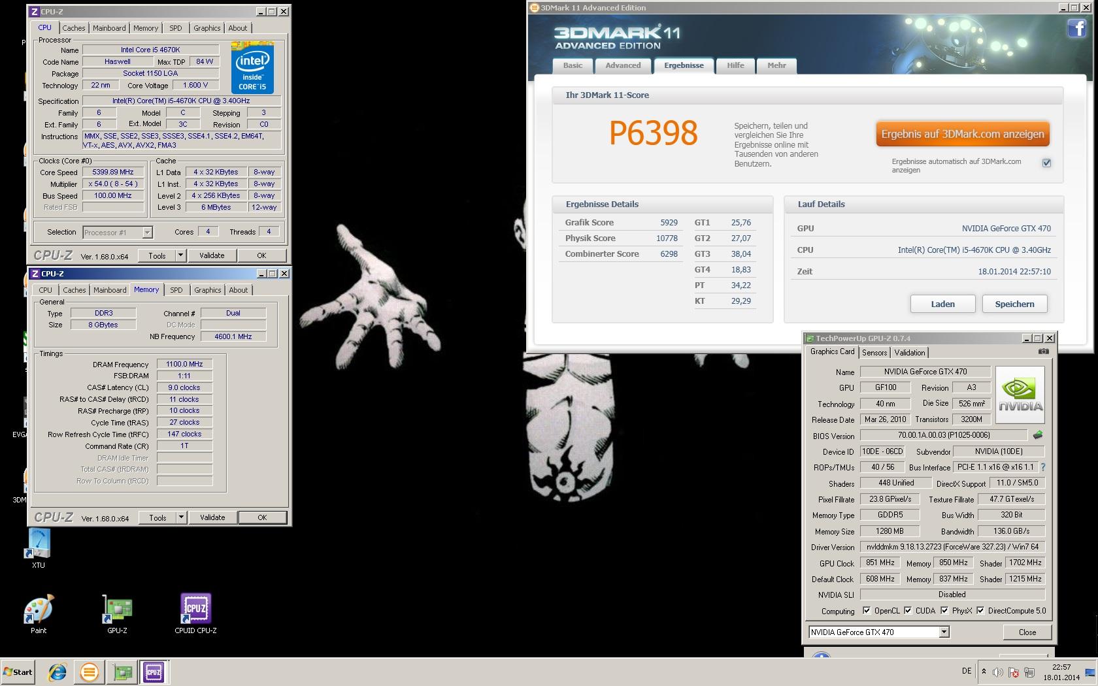This screenshot has height=686, width=1098.
Task: Click Intel Core i5 logo in CPU-Z
Action: 252,68
